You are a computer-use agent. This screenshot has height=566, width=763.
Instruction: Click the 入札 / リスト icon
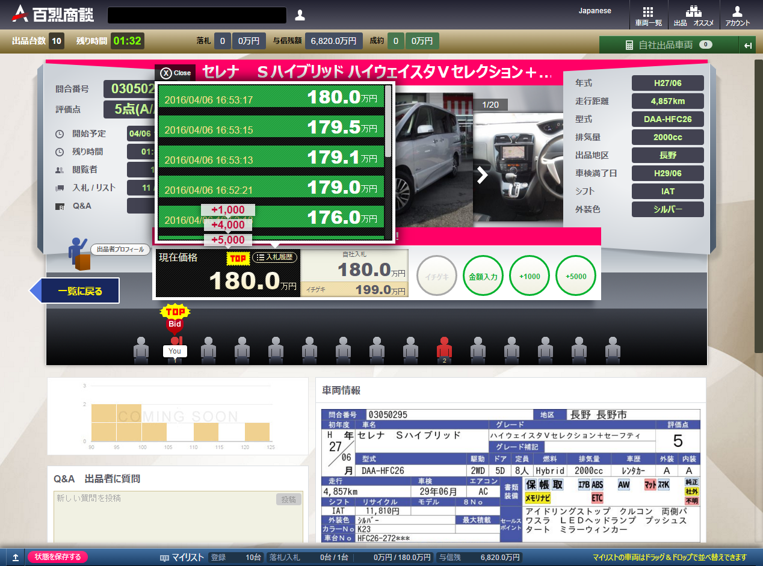click(59, 188)
